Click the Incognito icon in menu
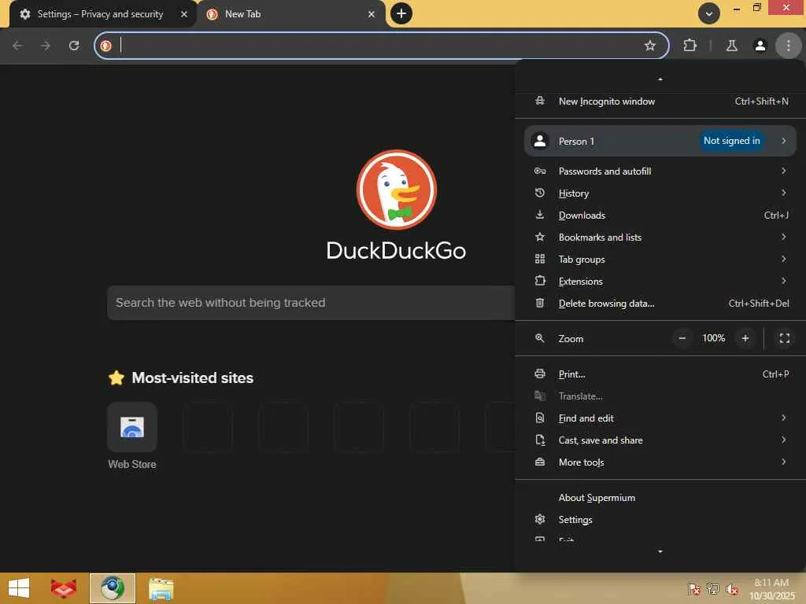 pyautogui.click(x=540, y=101)
